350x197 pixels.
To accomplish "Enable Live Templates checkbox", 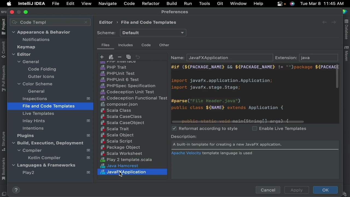I will (255, 128).
